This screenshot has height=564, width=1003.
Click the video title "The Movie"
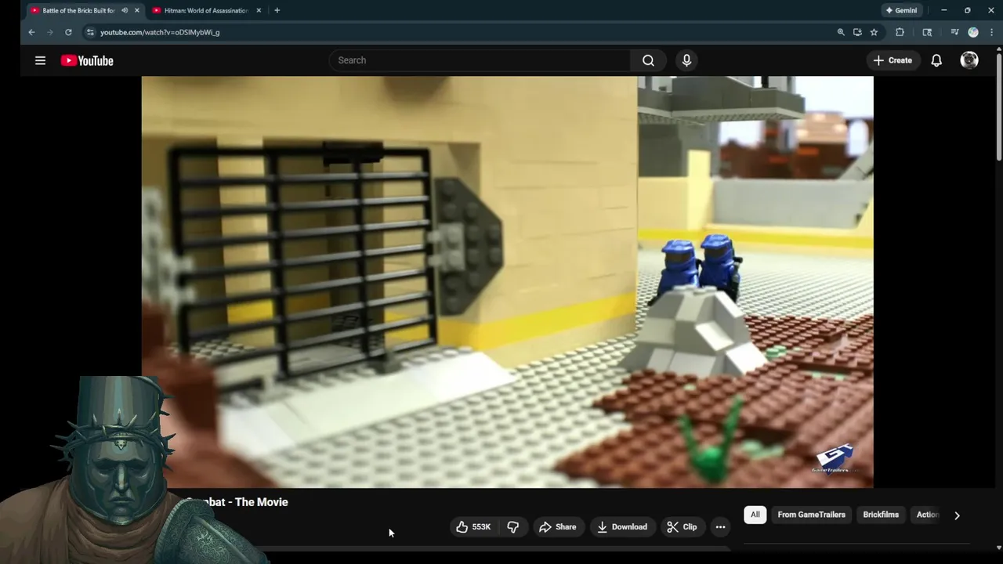262,502
